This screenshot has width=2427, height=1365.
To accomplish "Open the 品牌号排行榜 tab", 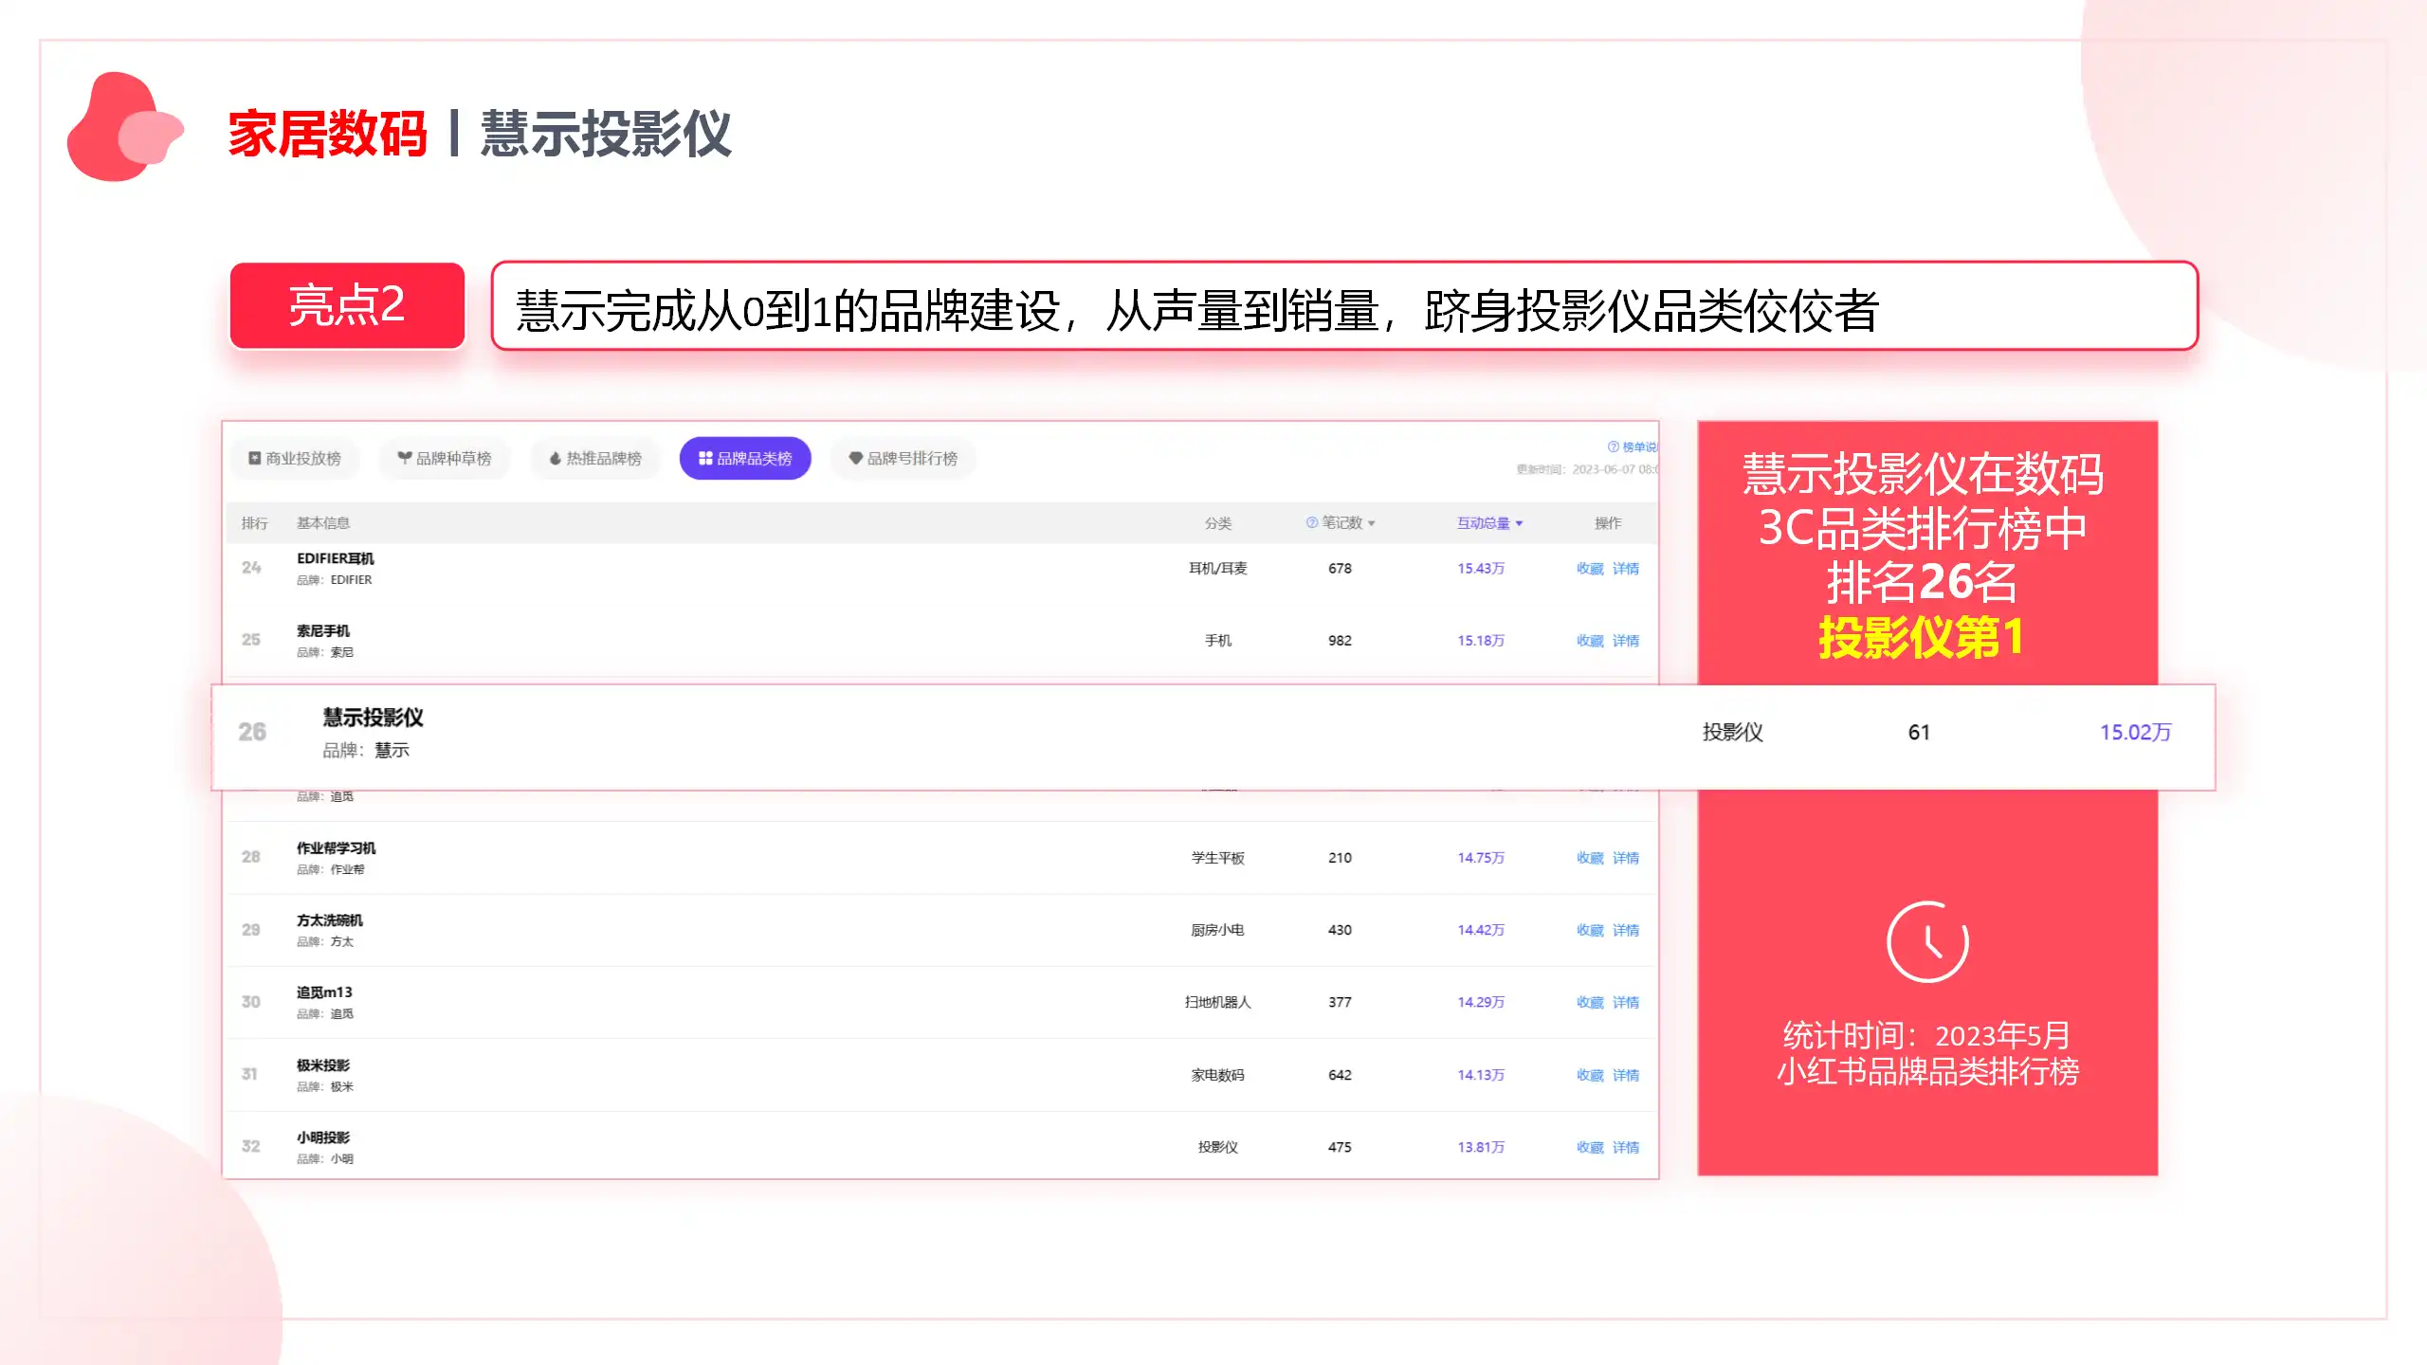I will 903,458.
